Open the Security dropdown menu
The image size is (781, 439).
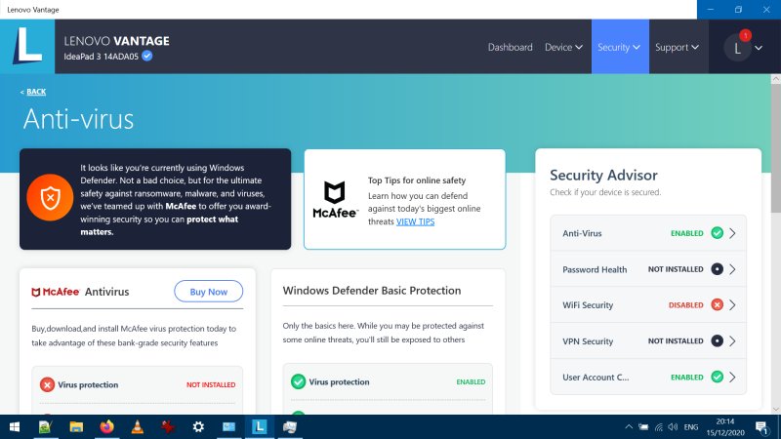tap(620, 47)
